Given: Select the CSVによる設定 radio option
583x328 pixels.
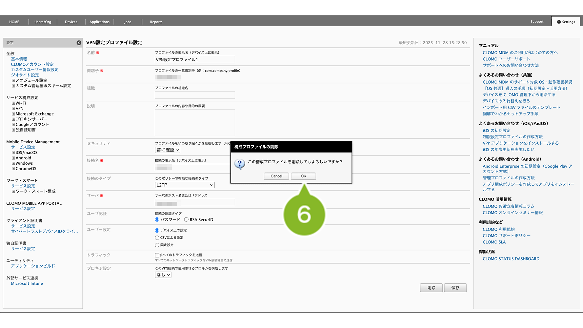Looking at the screenshot, I should click(157, 238).
